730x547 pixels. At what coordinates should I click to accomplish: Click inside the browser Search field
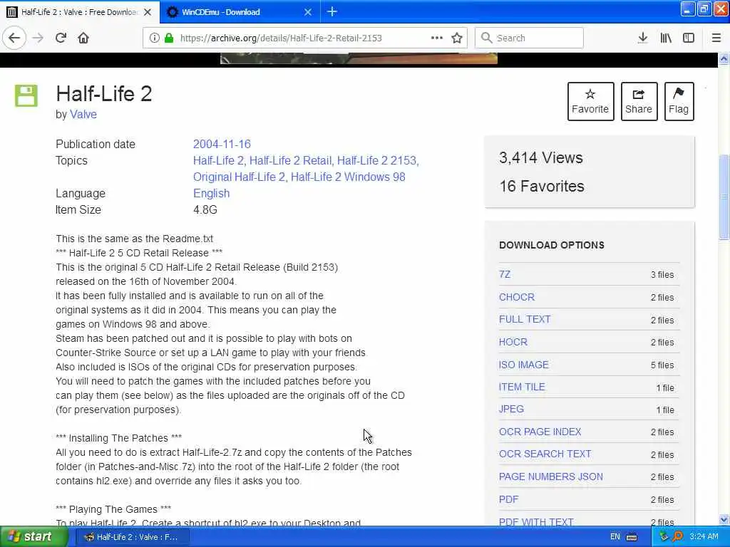tap(529, 38)
